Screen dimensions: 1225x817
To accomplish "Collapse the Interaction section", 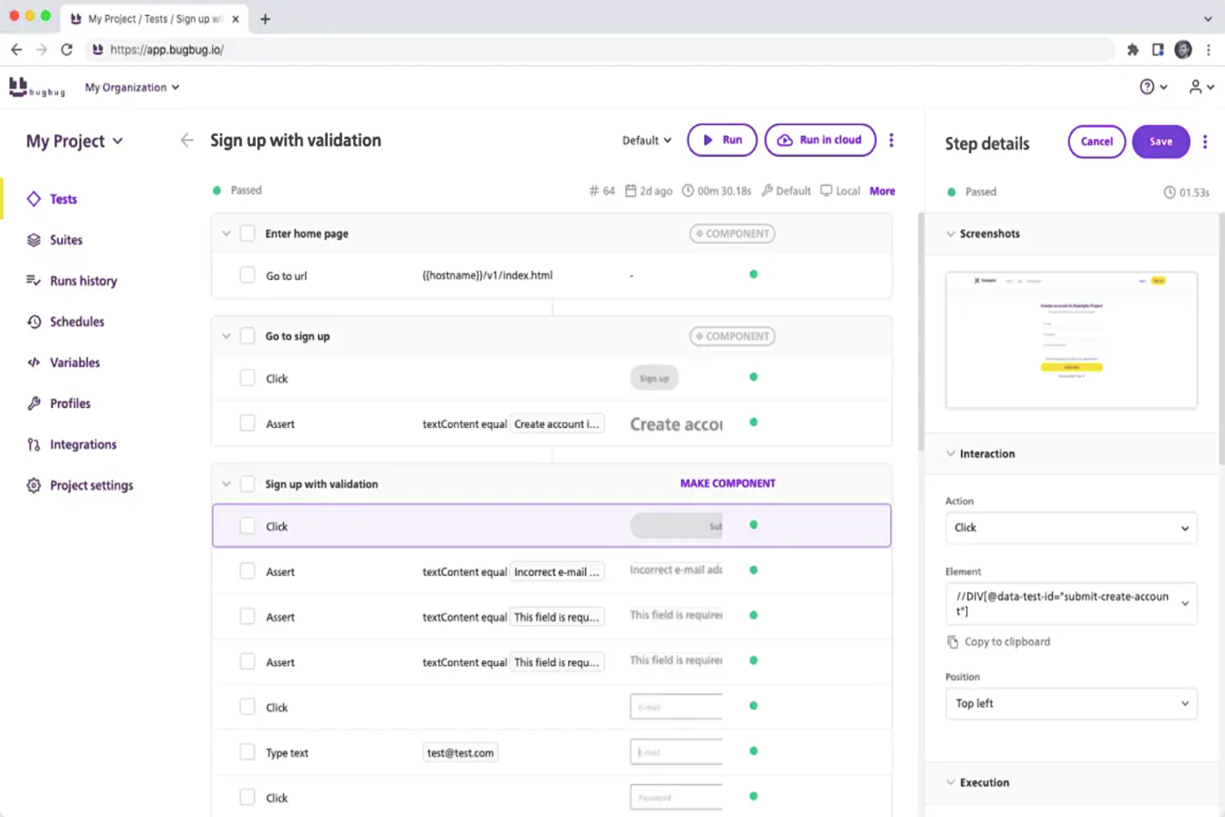I will coord(951,454).
